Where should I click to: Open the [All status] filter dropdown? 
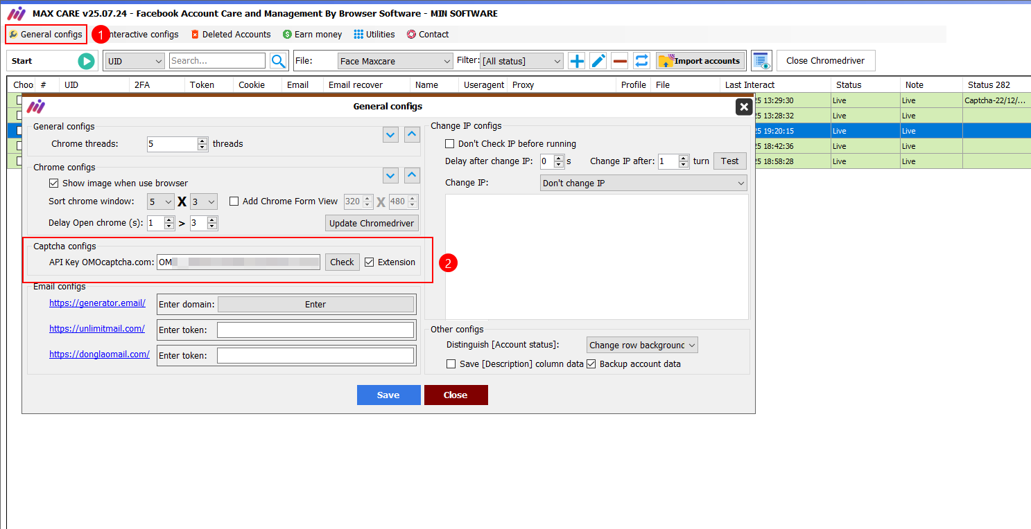pos(521,61)
